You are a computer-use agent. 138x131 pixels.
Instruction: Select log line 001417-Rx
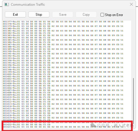click(63, 113)
